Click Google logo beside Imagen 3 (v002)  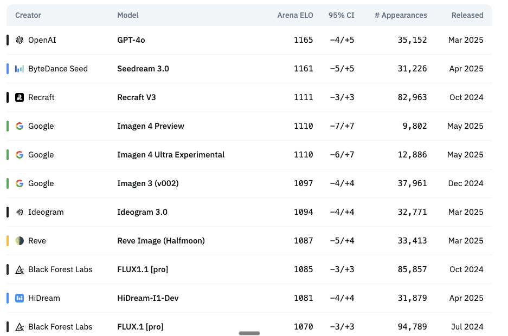point(20,183)
